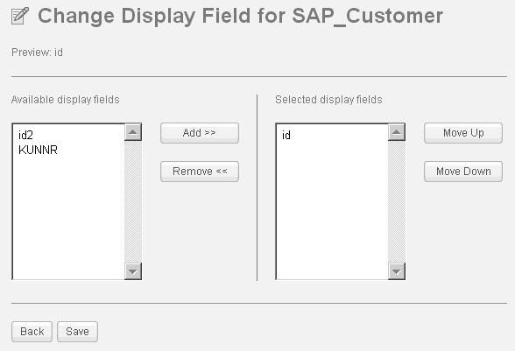Click Selected fields list scroll-down arrow
Screen dimensions: 515x351
397,271
